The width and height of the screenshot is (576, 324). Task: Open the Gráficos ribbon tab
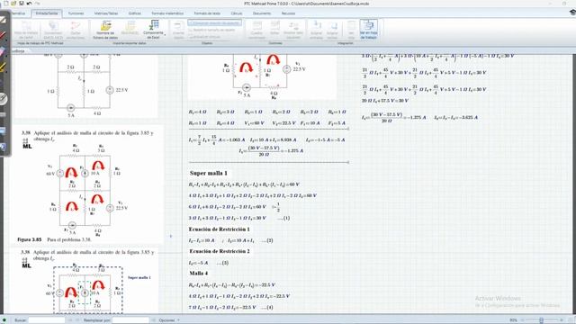point(134,13)
